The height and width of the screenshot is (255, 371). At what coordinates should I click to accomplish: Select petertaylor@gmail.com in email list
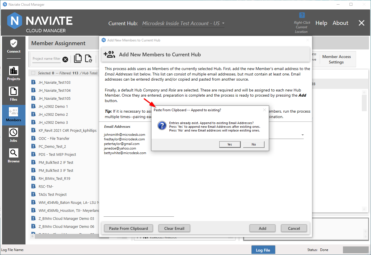(122, 144)
